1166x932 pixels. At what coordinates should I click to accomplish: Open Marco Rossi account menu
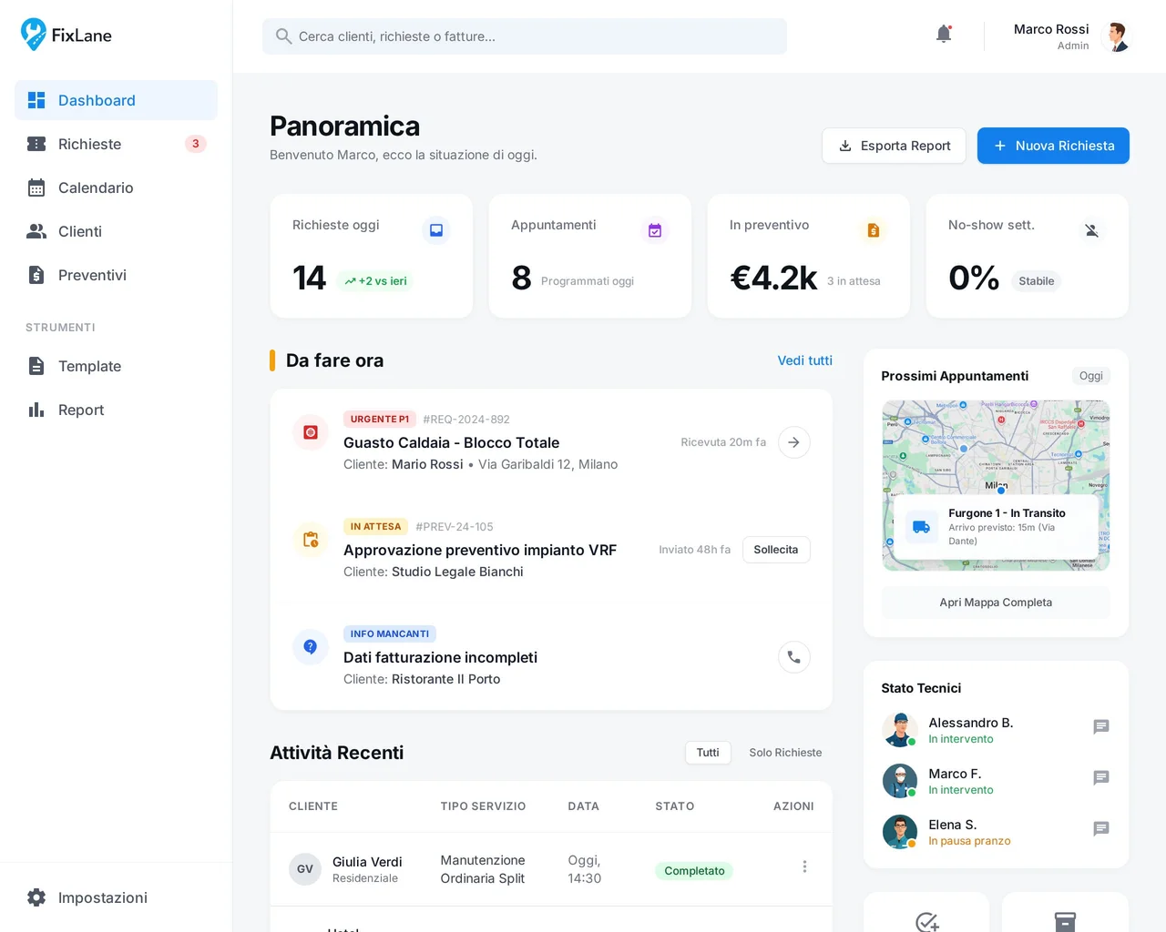click(x=1071, y=36)
